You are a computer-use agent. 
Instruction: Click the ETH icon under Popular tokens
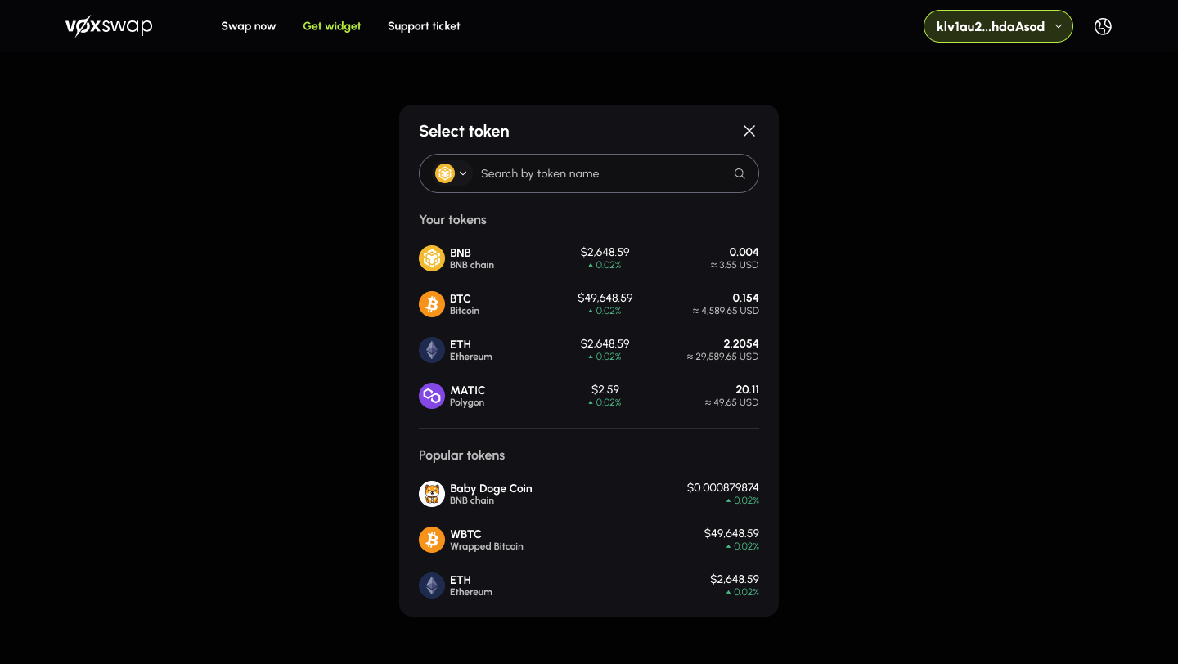click(432, 585)
